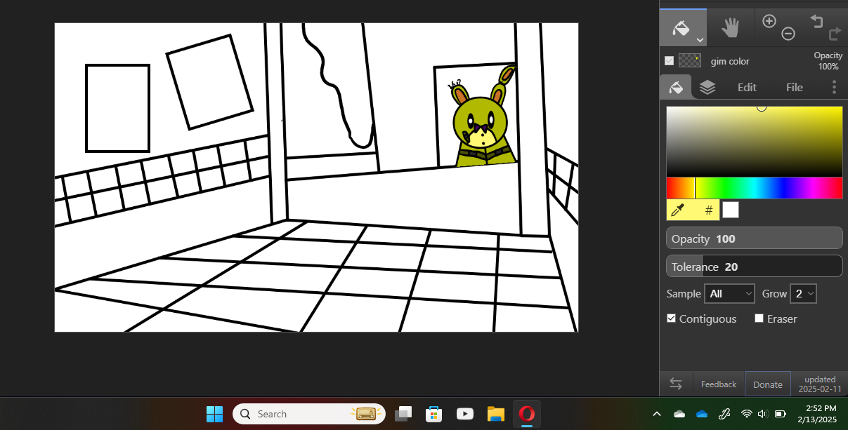Open the three-dot more options menu
Image resolution: width=848 pixels, height=430 pixels.
(834, 87)
